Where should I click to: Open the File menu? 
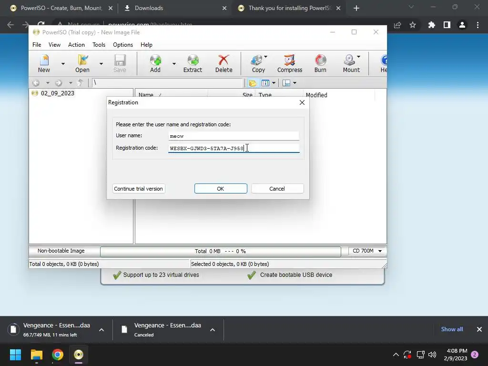tap(37, 45)
